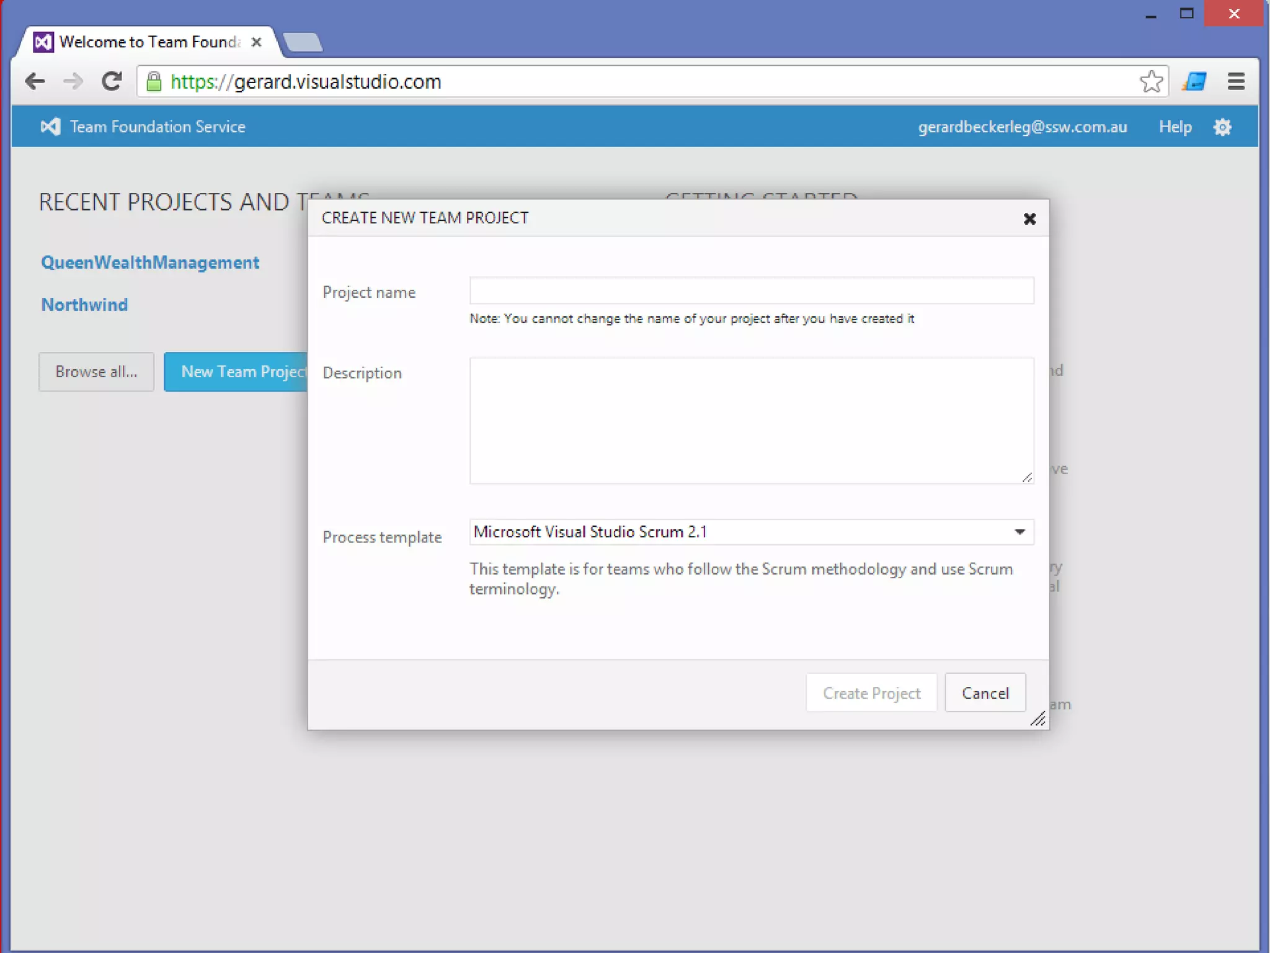Click the blue extension icon beside the star
The width and height of the screenshot is (1270, 953).
[1194, 81]
